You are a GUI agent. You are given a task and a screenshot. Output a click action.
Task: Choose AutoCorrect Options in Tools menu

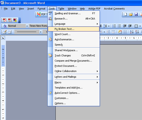[74, 93]
